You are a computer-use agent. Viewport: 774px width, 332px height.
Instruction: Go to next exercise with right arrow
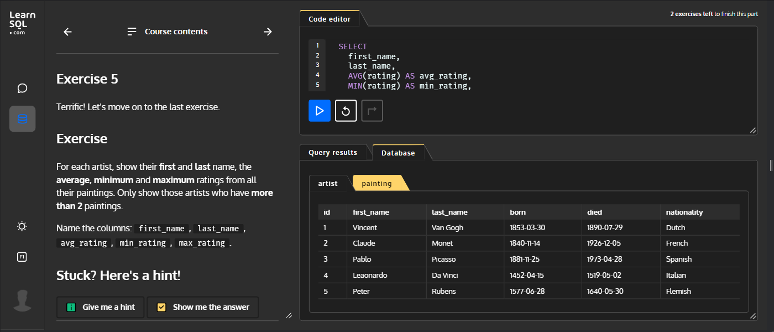(x=268, y=32)
